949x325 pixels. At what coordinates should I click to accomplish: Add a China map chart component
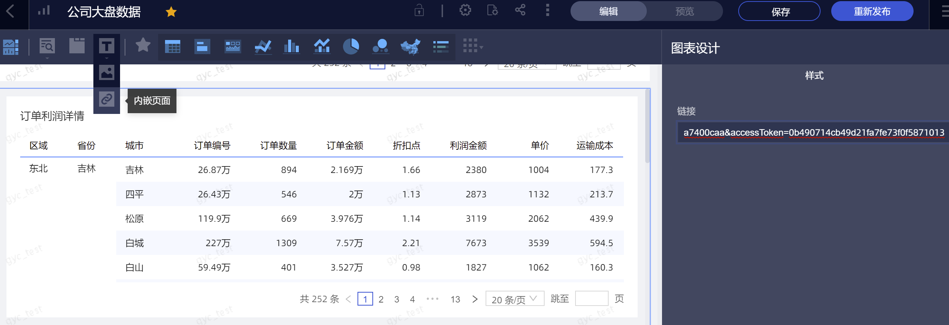410,46
